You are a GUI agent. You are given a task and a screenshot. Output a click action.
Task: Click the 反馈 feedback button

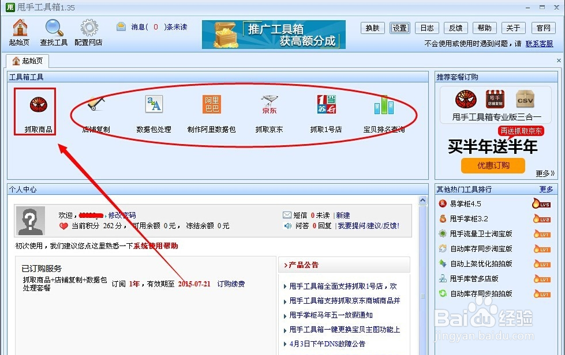click(x=456, y=28)
